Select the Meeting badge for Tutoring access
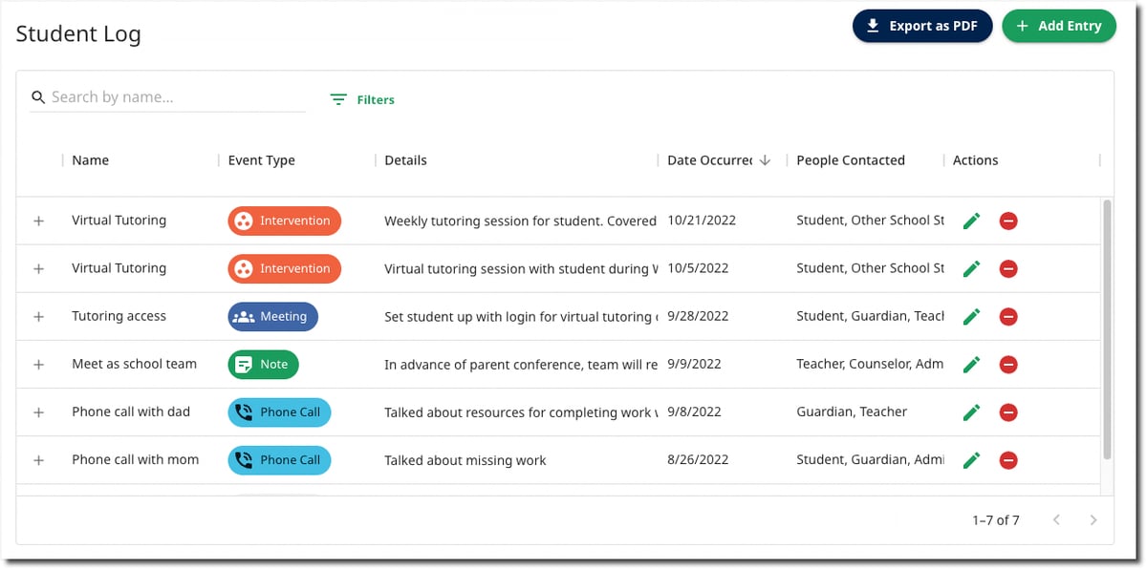This screenshot has width=1147, height=570. pyautogui.click(x=272, y=316)
